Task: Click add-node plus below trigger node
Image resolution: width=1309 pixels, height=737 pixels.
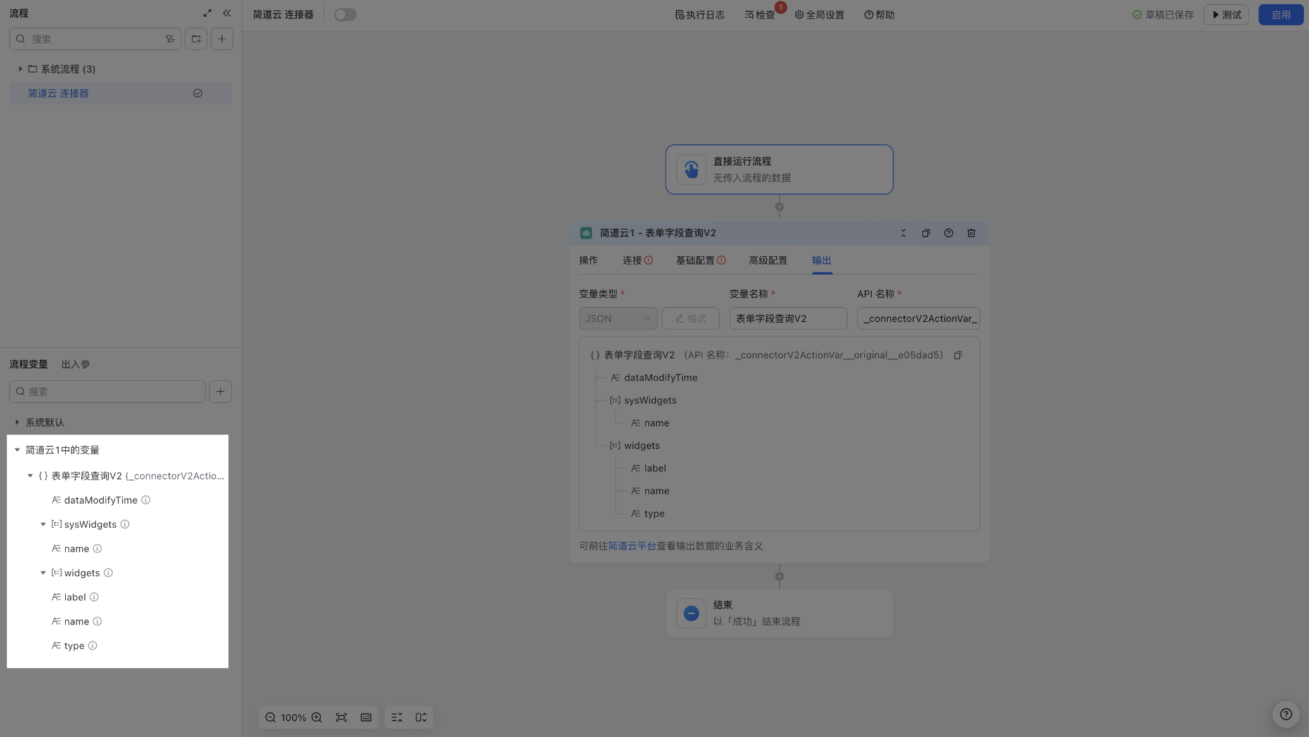Action: click(779, 207)
